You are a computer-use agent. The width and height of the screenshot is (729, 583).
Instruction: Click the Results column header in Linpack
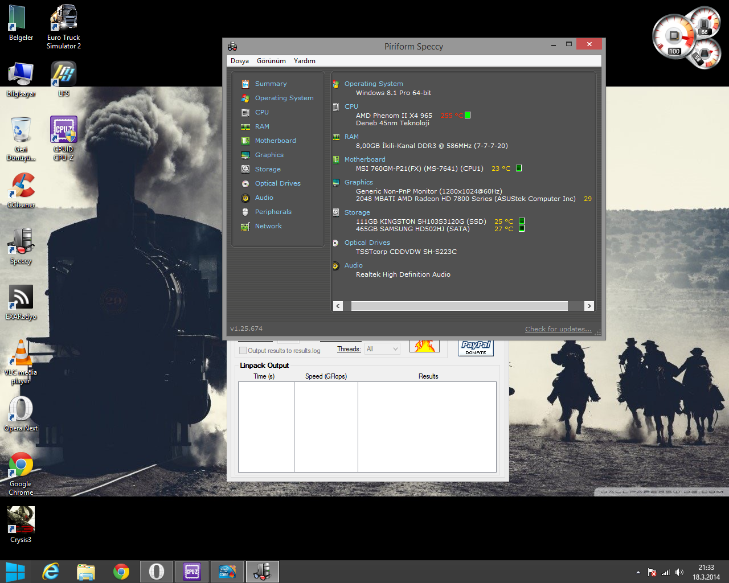coord(428,376)
